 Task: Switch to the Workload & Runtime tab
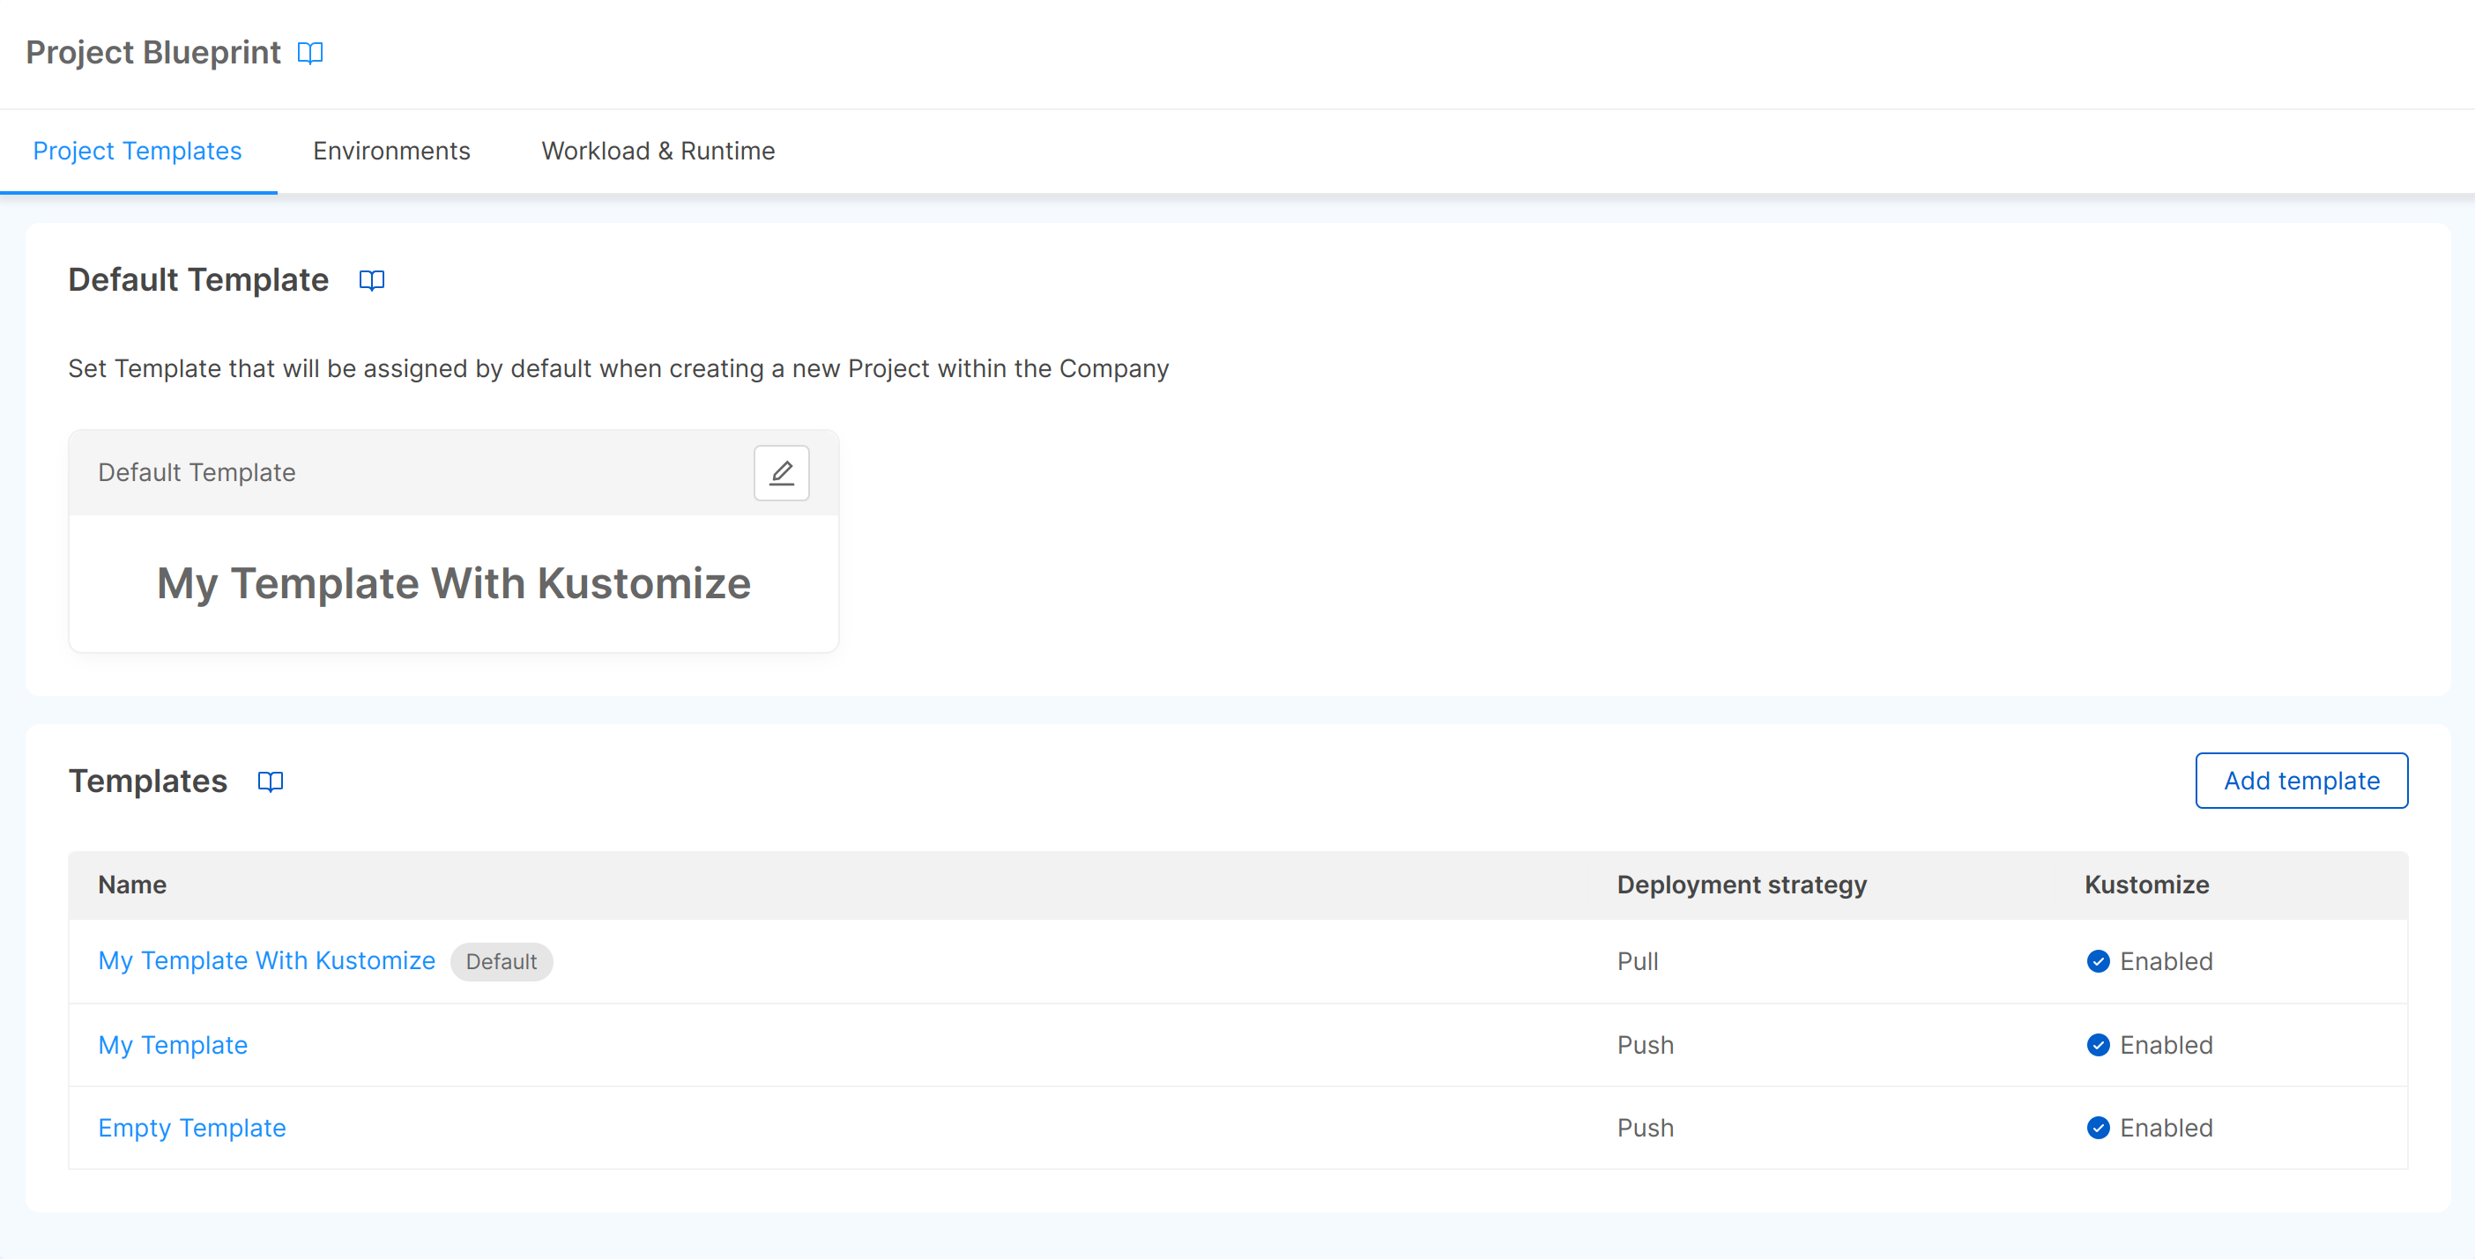[658, 150]
